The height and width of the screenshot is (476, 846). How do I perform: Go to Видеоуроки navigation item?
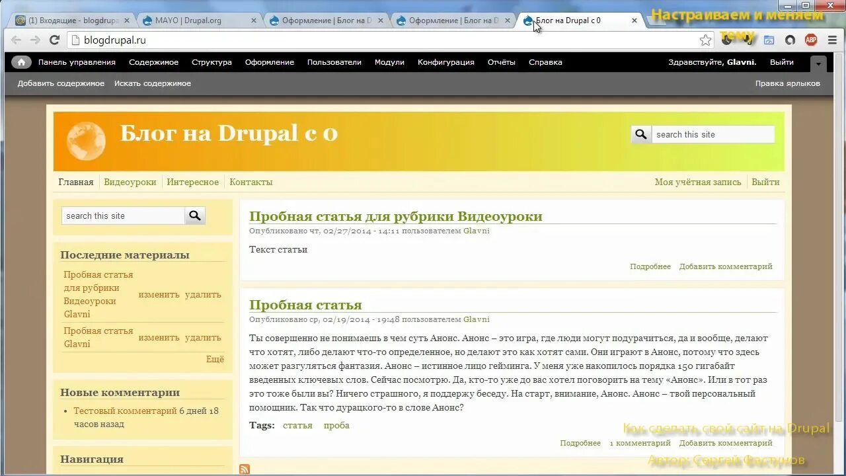tap(130, 182)
